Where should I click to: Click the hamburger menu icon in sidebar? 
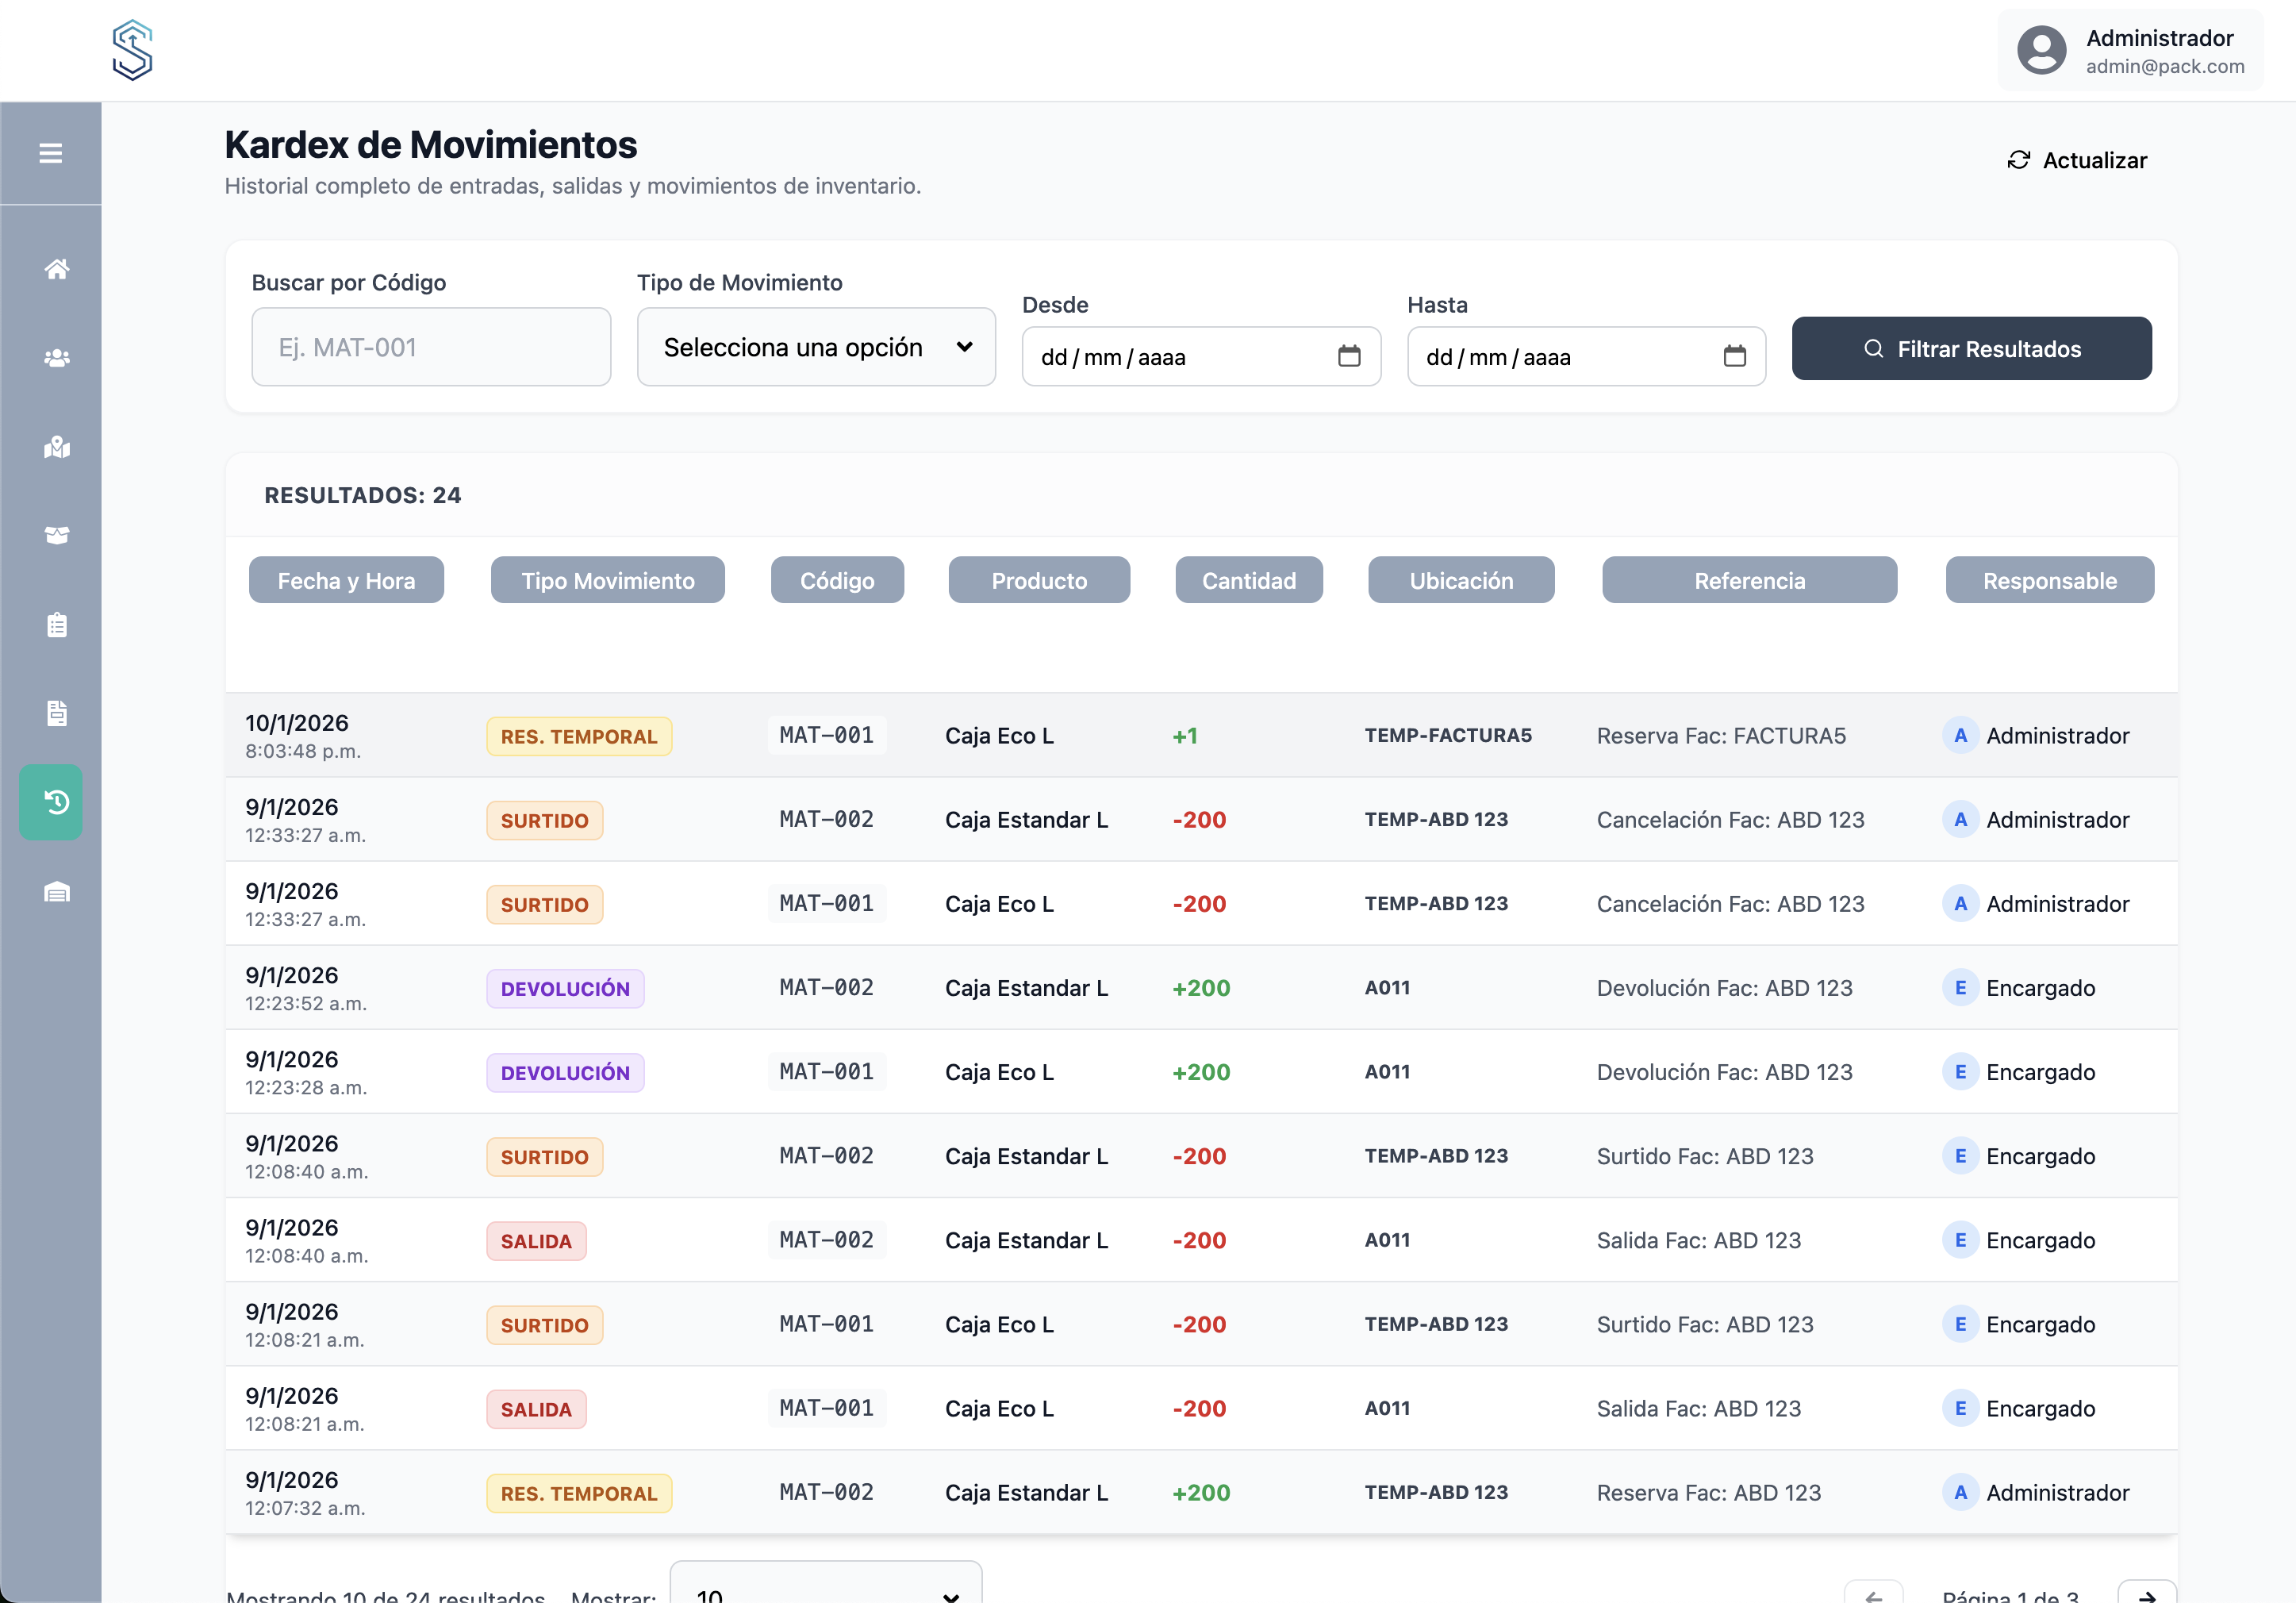point(50,153)
